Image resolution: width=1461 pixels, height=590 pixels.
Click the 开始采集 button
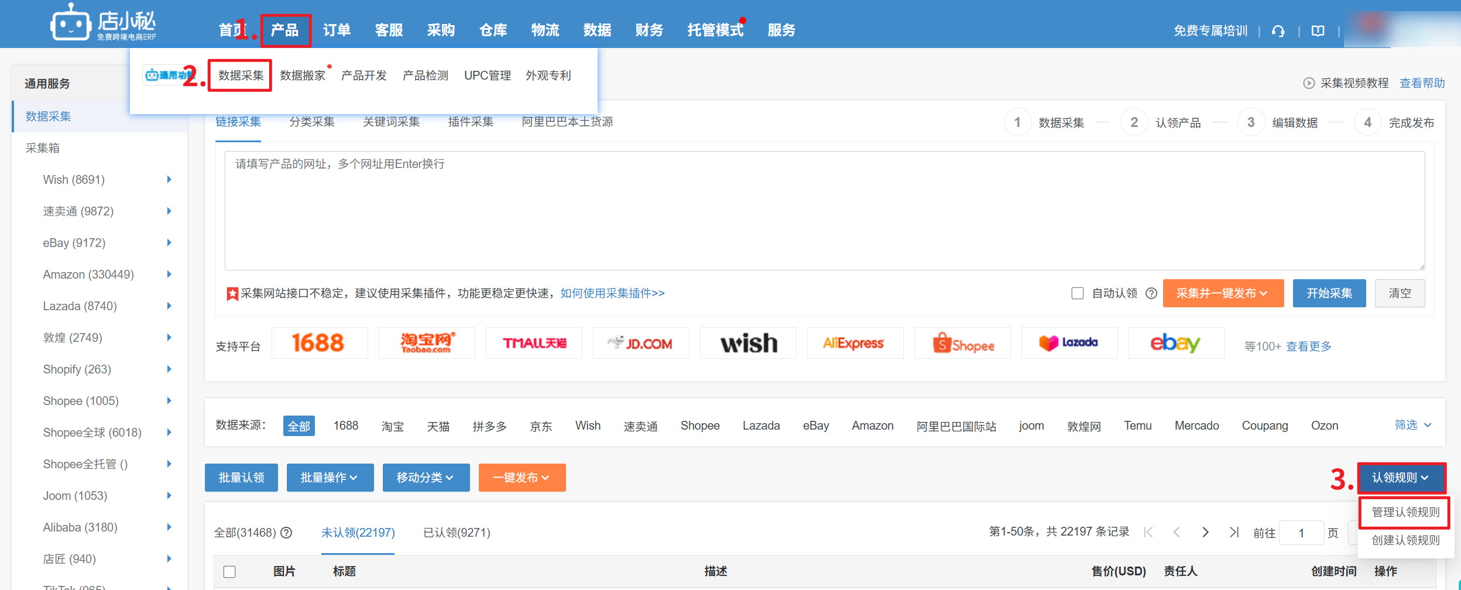pyautogui.click(x=1329, y=293)
